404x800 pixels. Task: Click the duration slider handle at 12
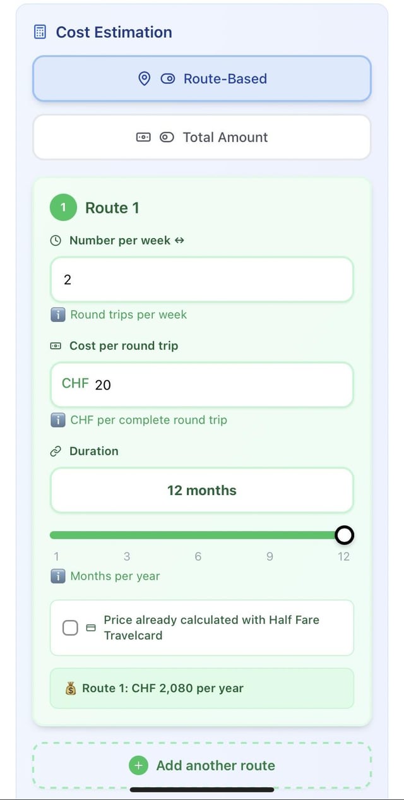(344, 535)
